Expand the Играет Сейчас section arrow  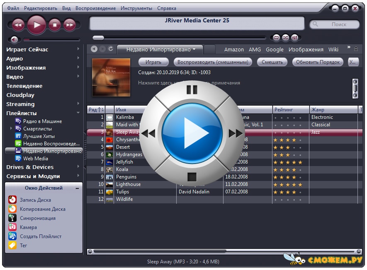[78, 49]
